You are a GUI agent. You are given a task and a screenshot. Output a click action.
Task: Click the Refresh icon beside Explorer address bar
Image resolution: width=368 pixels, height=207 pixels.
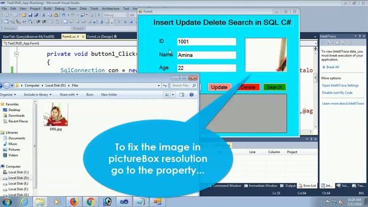pyautogui.click(x=165, y=86)
